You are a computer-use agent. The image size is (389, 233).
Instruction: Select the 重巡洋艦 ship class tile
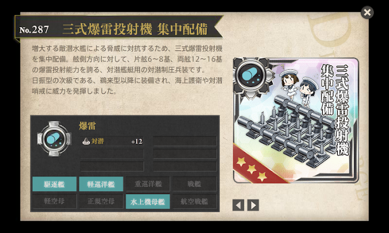point(148,184)
